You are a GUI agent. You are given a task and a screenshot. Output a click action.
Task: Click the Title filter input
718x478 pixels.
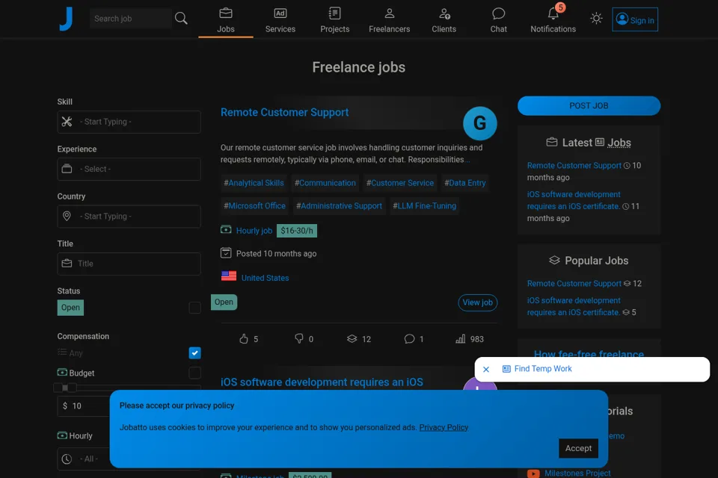click(129, 264)
